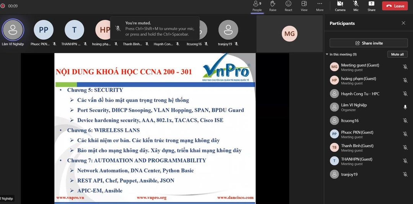This screenshot has width=413, height=204.
Task: Turn on the Camera
Action: (340, 6)
